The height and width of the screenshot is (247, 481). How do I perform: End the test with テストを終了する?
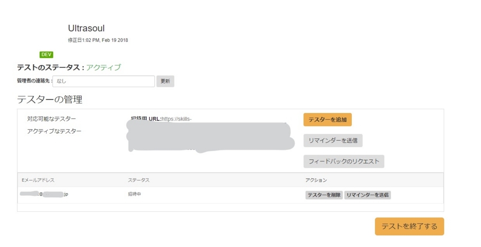click(409, 226)
